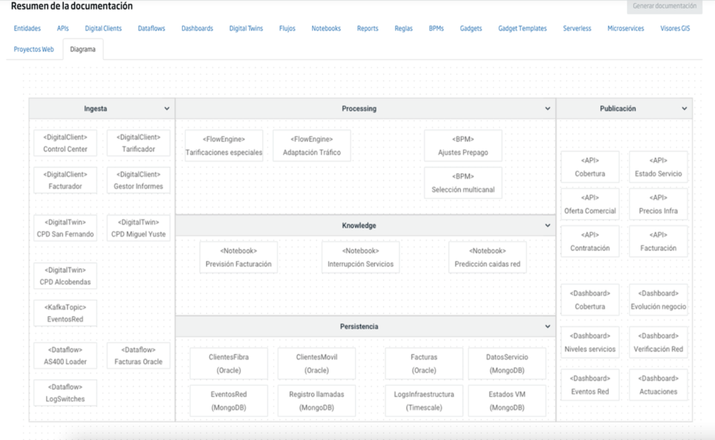Click the Dashboard Cobertura node
Image resolution: width=715 pixels, height=440 pixels.
click(590, 300)
